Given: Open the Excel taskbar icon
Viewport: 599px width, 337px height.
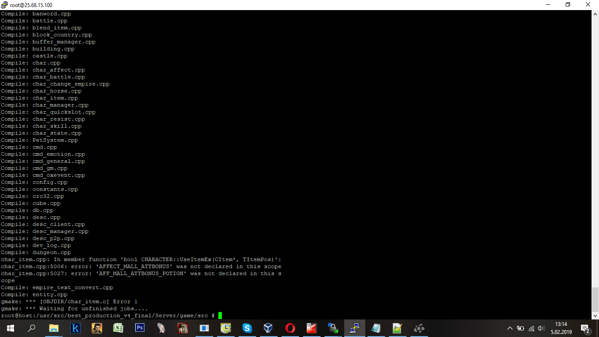Looking at the screenshot, I should (118, 328).
